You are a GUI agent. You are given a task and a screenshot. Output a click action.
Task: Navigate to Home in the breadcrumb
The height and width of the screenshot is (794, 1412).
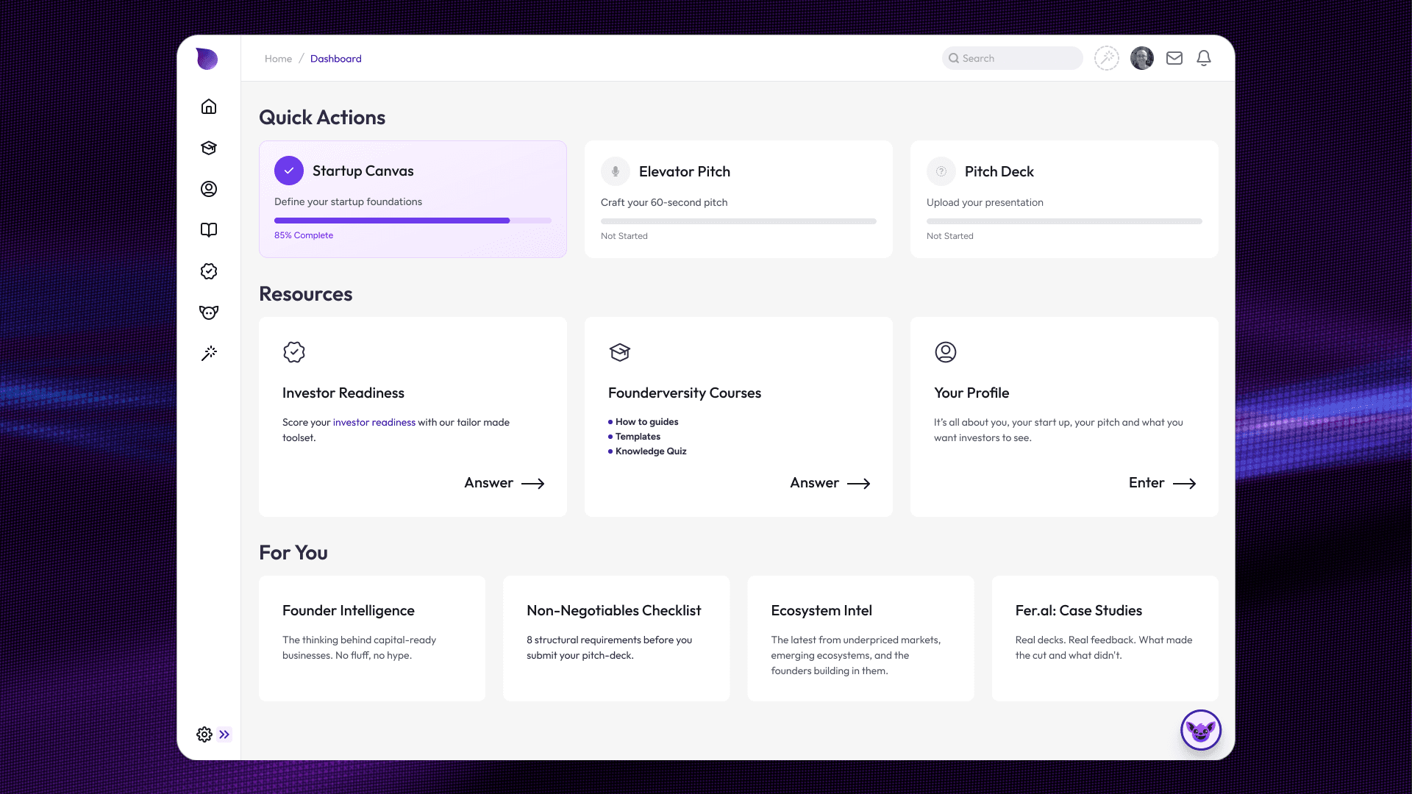coord(278,58)
